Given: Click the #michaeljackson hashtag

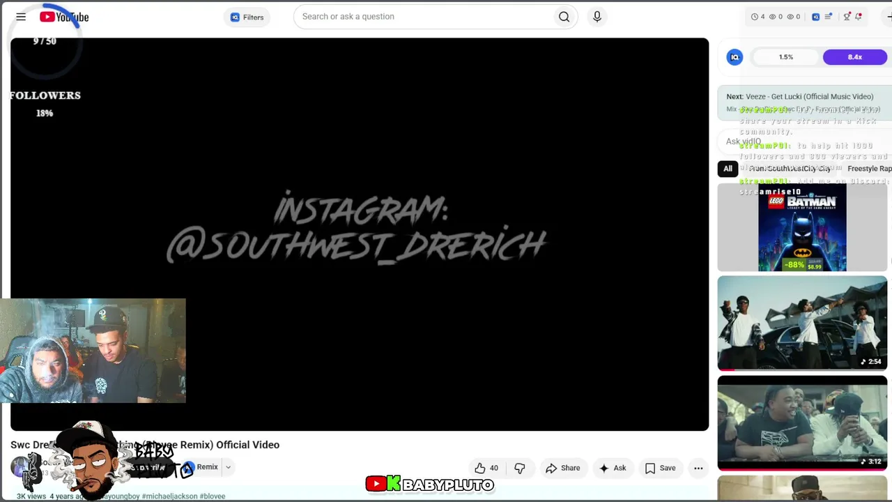Looking at the screenshot, I should (169, 496).
